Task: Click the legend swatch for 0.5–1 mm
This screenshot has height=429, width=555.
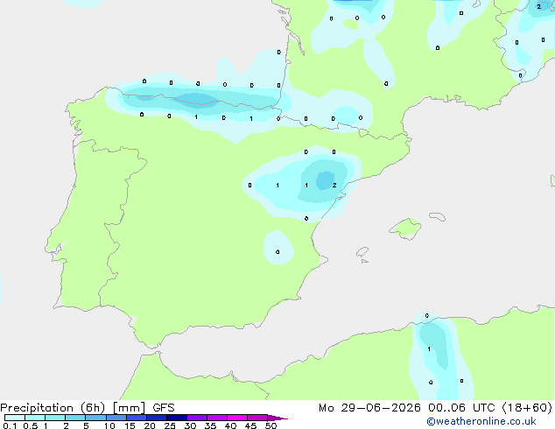Action: (x=35, y=418)
